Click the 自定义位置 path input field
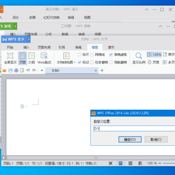175x175 pixels. pyautogui.click(x=134, y=128)
